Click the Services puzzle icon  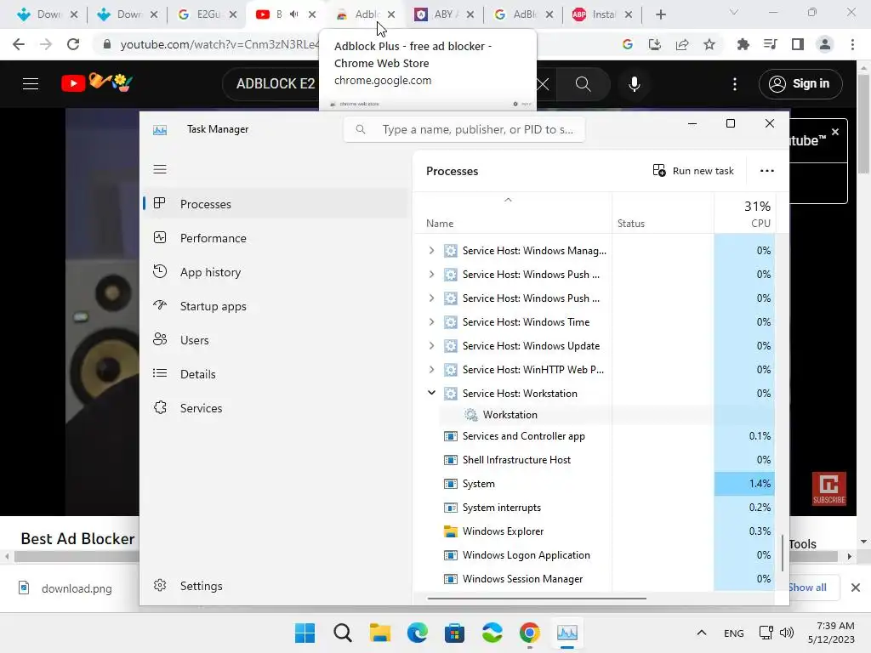160,407
